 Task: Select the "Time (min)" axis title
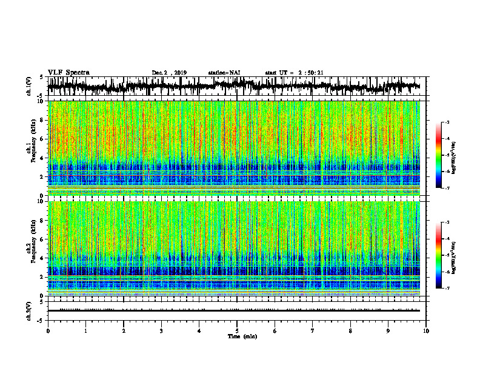(242, 336)
